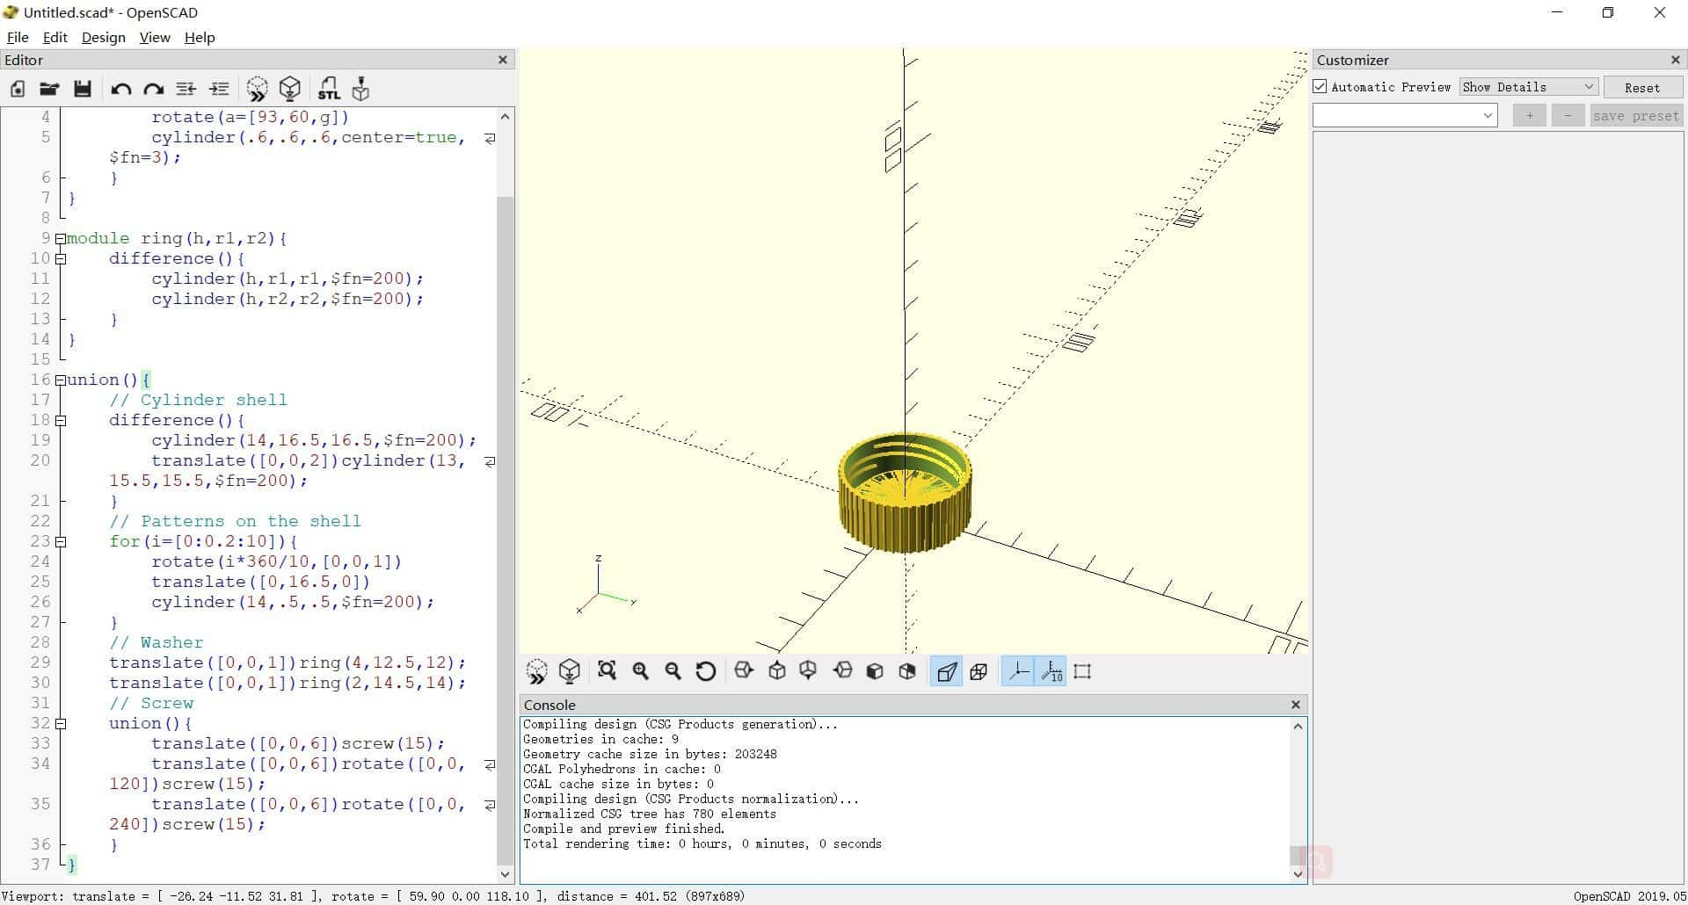Viewport: 1688px width, 905px height.
Task: Click the editor scrollbar up arrow
Action: click(x=505, y=116)
